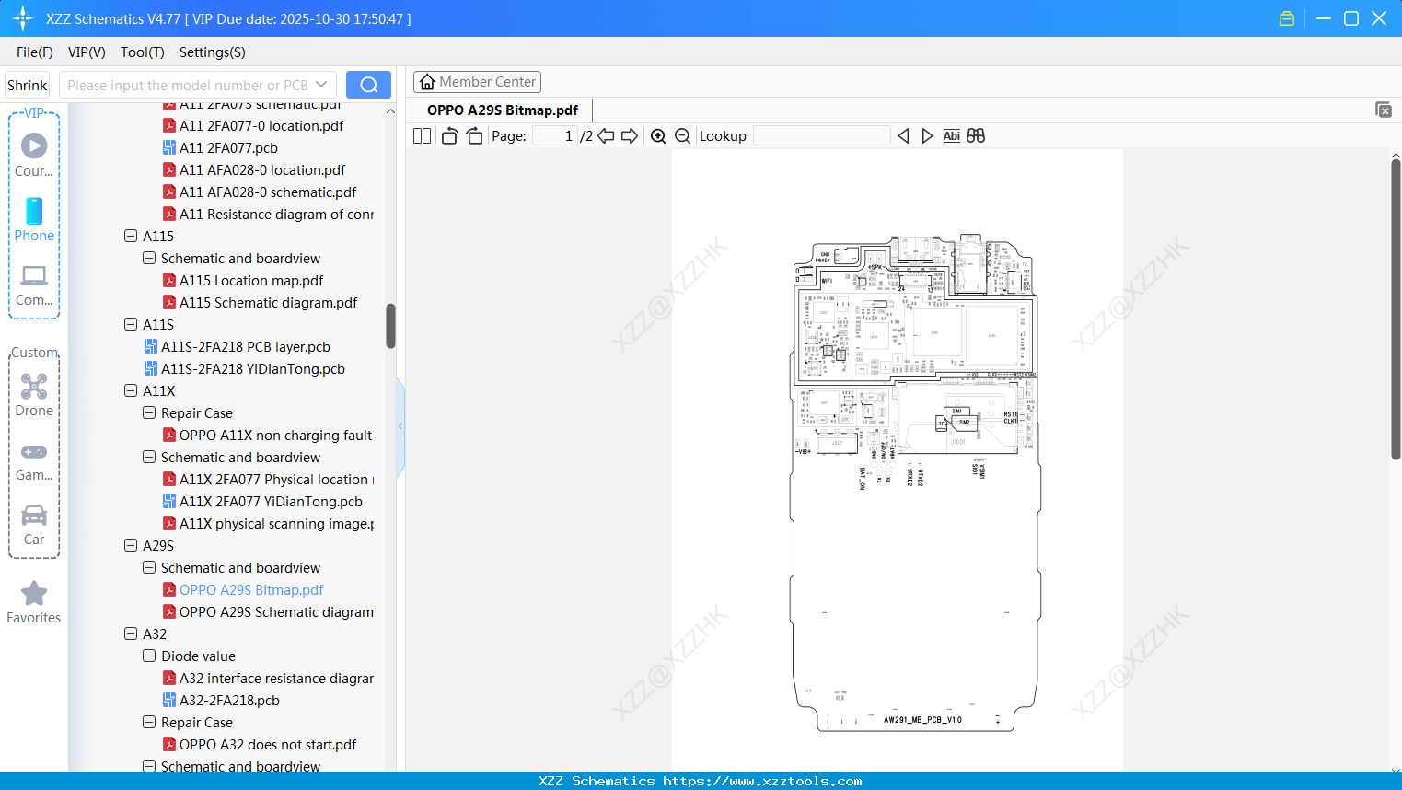Select the OPPO A29S Bitmap.pdf tab
The height and width of the screenshot is (790, 1402).
click(503, 109)
